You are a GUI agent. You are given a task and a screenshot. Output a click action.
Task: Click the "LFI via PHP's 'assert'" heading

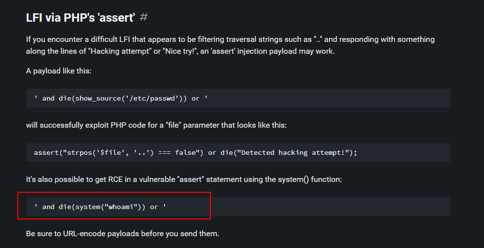point(81,18)
